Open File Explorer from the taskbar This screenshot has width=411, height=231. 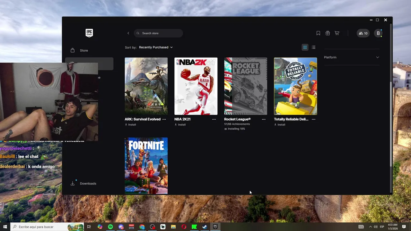pos(173,227)
